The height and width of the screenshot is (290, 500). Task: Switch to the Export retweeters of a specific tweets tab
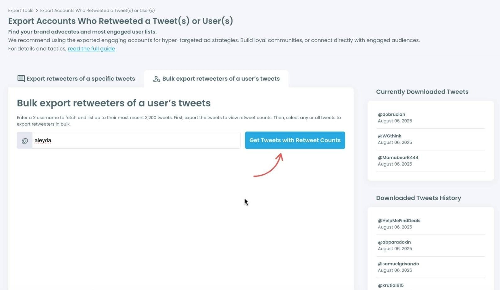pos(80,78)
